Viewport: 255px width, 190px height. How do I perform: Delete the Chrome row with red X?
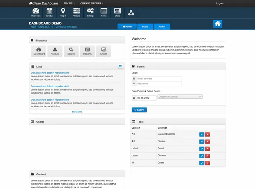[207, 156]
